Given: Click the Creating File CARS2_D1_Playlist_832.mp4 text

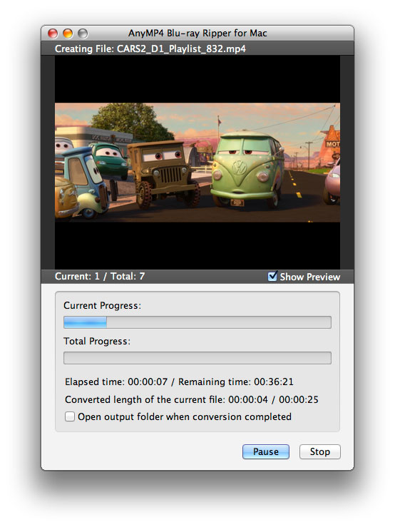Looking at the screenshot, I should (150, 49).
